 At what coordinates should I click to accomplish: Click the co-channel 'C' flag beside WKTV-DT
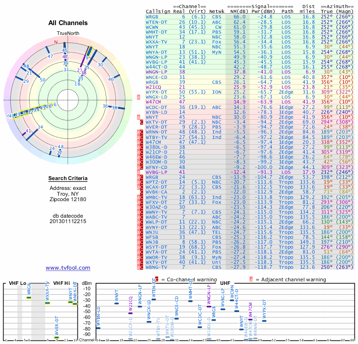pyautogui.click(x=141, y=122)
